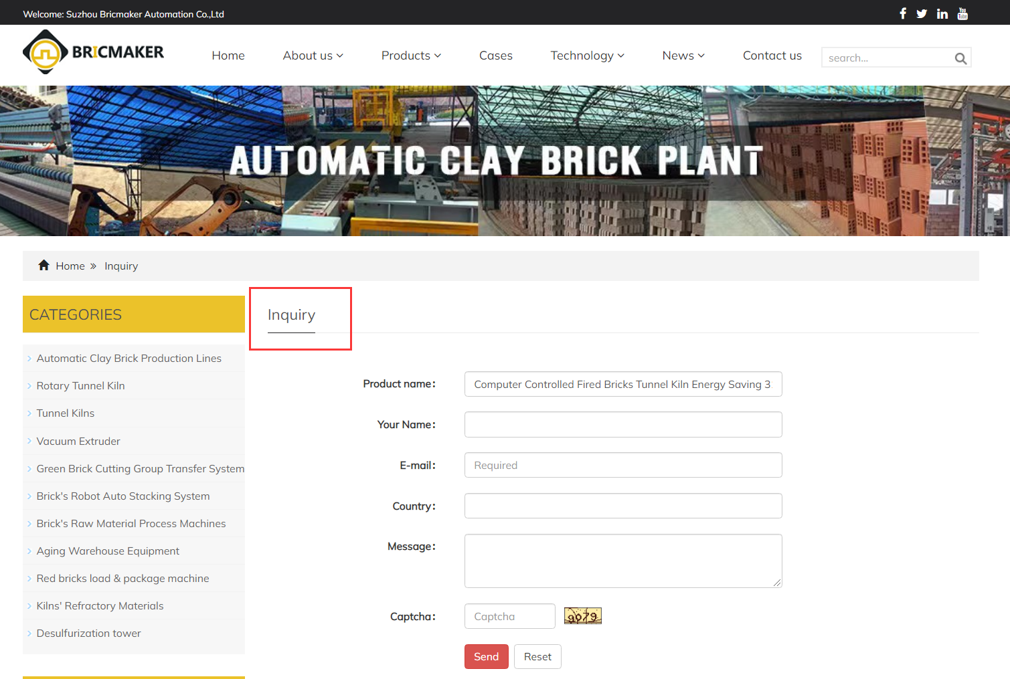1010x679 pixels.
Task: Click the captcha image to refresh
Action: [x=582, y=616]
